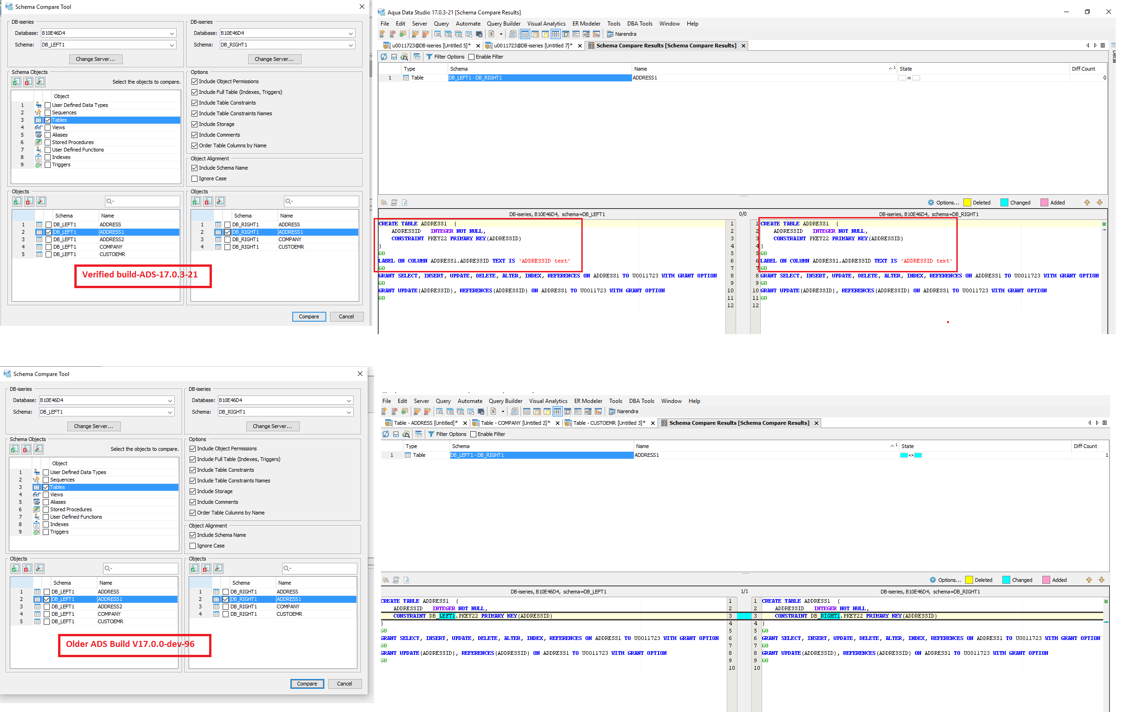Uncheck Include Storage in lower dialog

[x=192, y=491]
